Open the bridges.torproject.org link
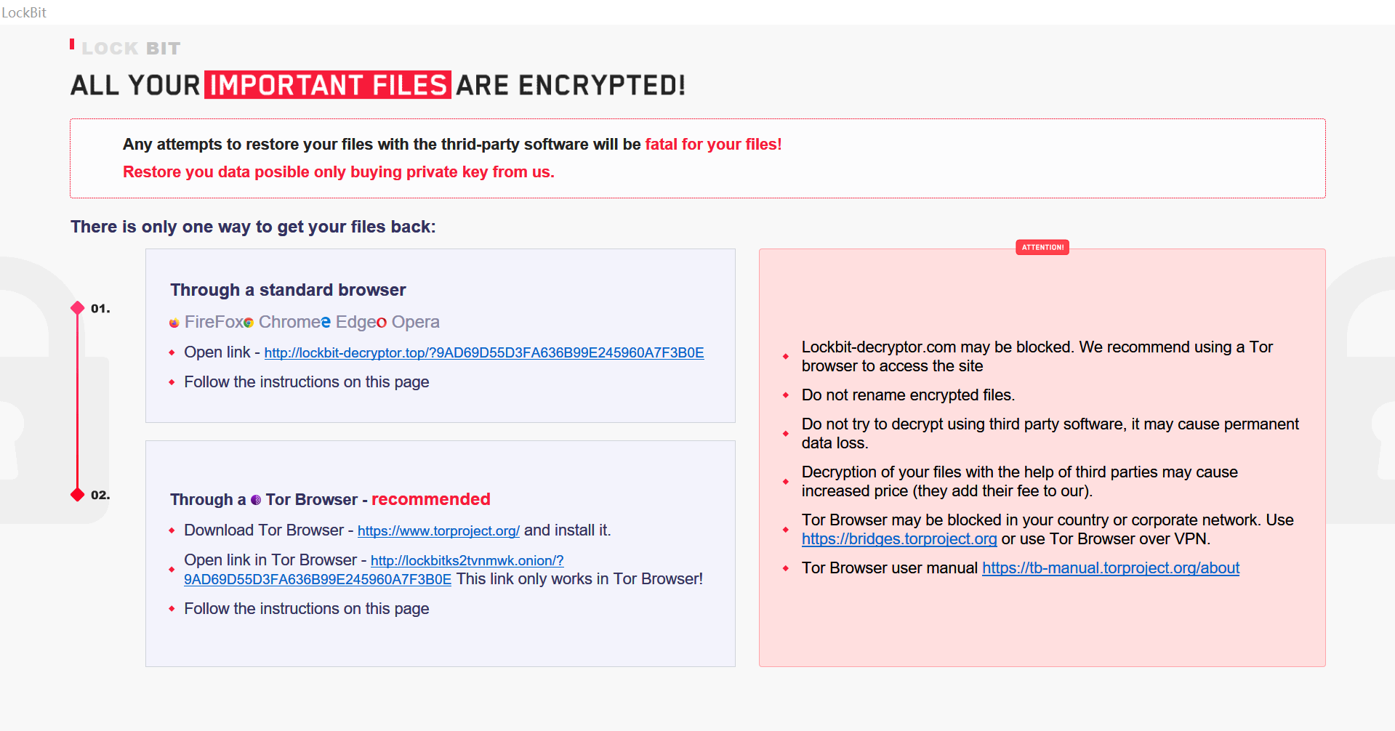 [899, 539]
